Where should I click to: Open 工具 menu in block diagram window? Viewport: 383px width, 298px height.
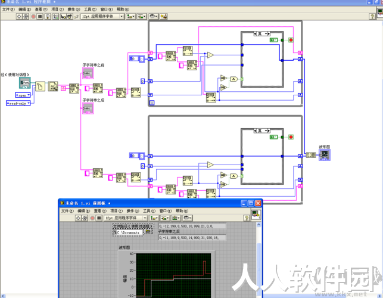tap(90, 10)
